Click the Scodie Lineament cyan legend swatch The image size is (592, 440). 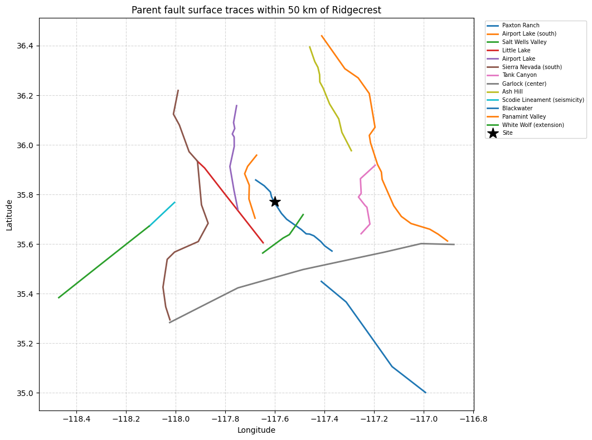click(493, 100)
